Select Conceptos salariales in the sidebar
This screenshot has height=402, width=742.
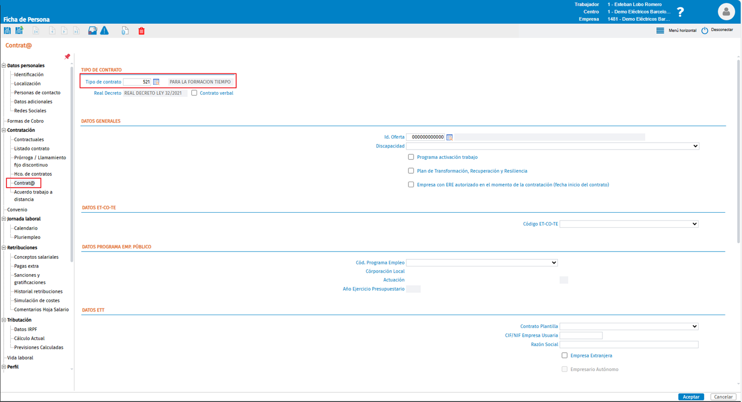[36, 257]
